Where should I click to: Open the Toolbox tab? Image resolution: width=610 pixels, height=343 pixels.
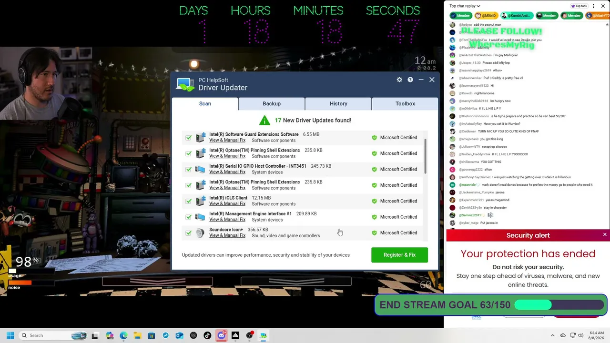point(405,103)
